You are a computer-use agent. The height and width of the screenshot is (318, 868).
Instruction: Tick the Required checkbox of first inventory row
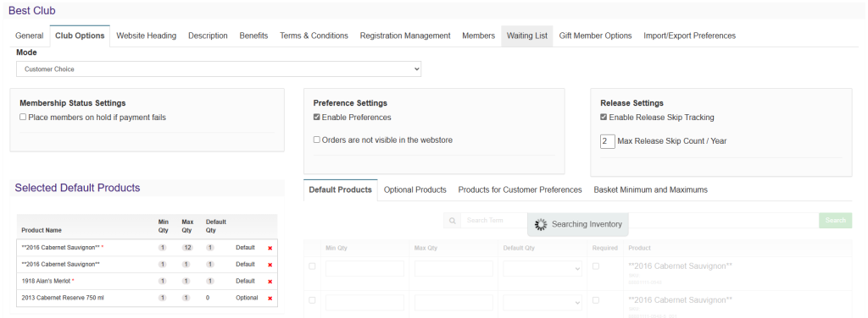[596, 266]
